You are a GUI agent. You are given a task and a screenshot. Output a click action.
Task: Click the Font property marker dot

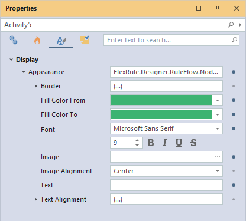234,128
